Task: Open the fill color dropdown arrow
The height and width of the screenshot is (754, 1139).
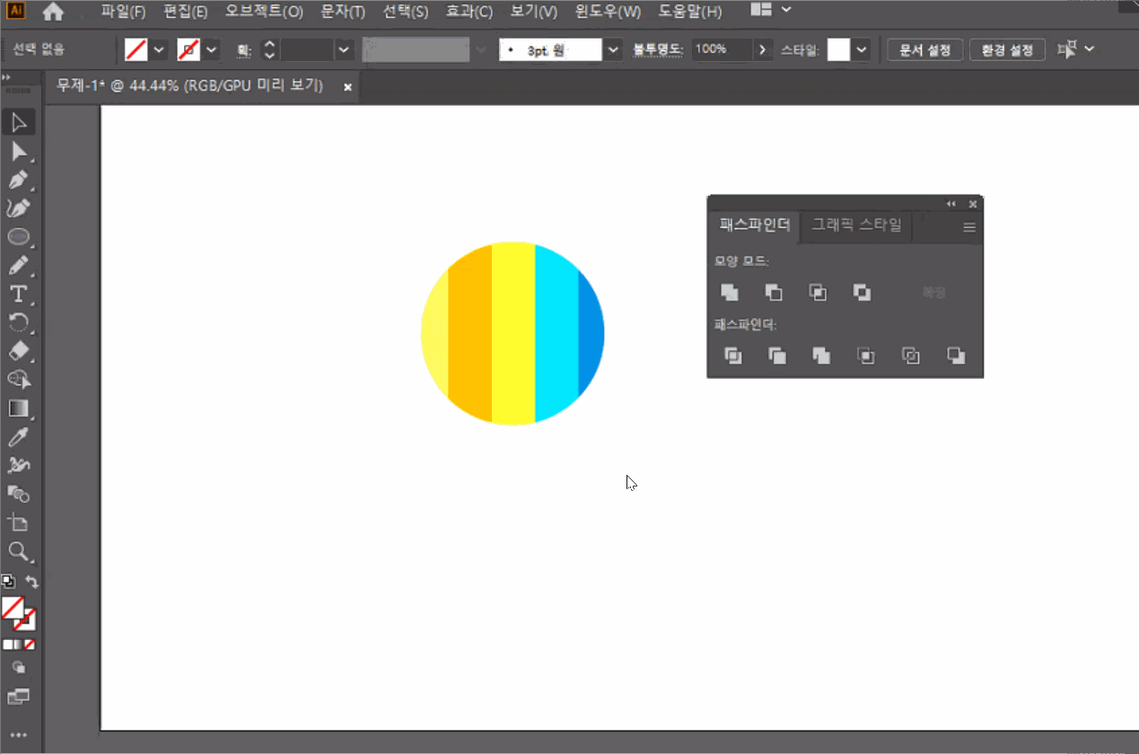Action: coord(159,49)
